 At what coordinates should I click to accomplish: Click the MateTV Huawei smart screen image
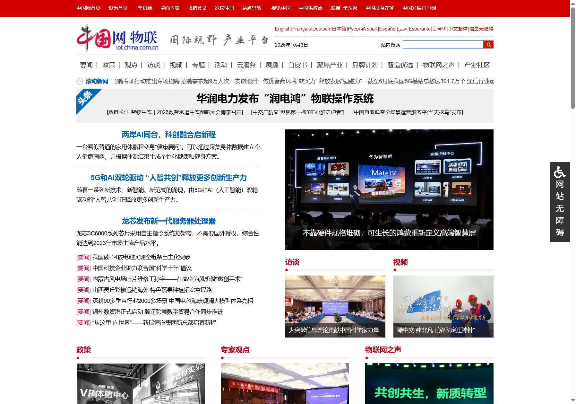[x=389, y=189]
